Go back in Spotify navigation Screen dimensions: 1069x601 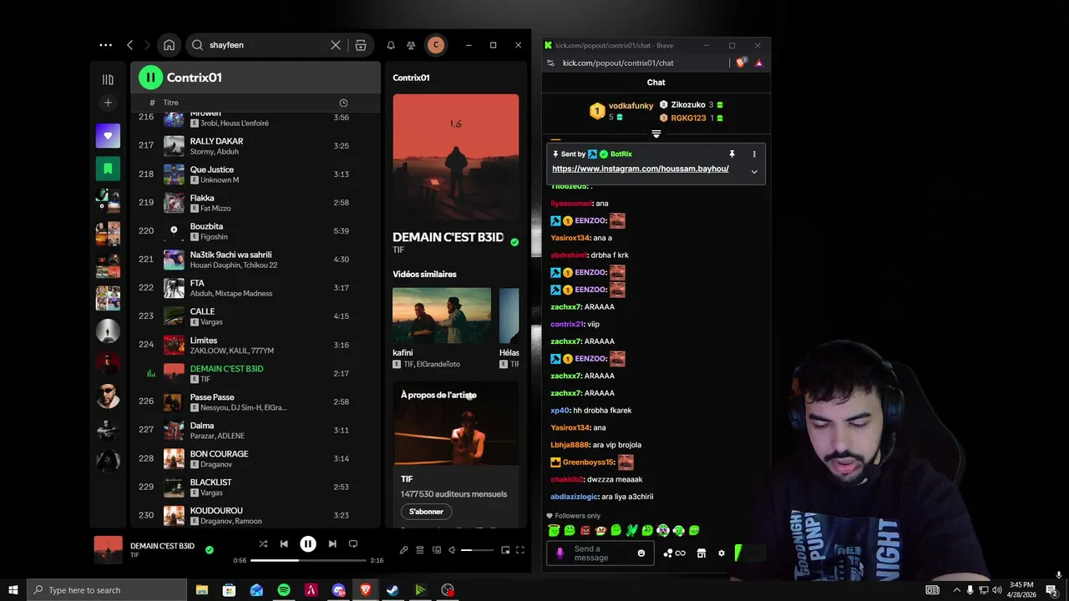click(x=129, y=45)
